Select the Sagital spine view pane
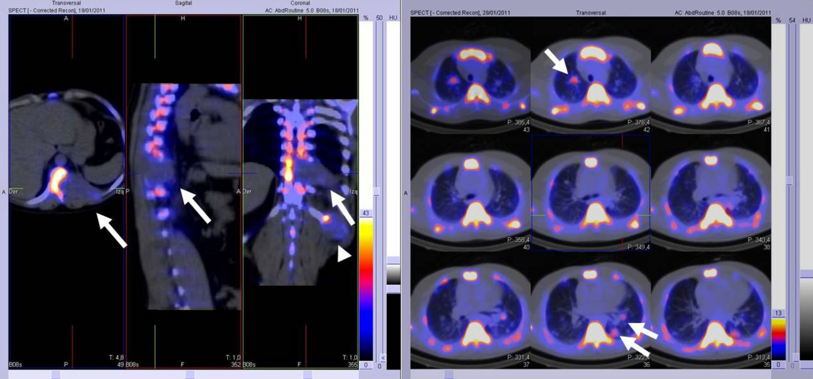The height and width of the screenshot is (379, 813). 183,193
